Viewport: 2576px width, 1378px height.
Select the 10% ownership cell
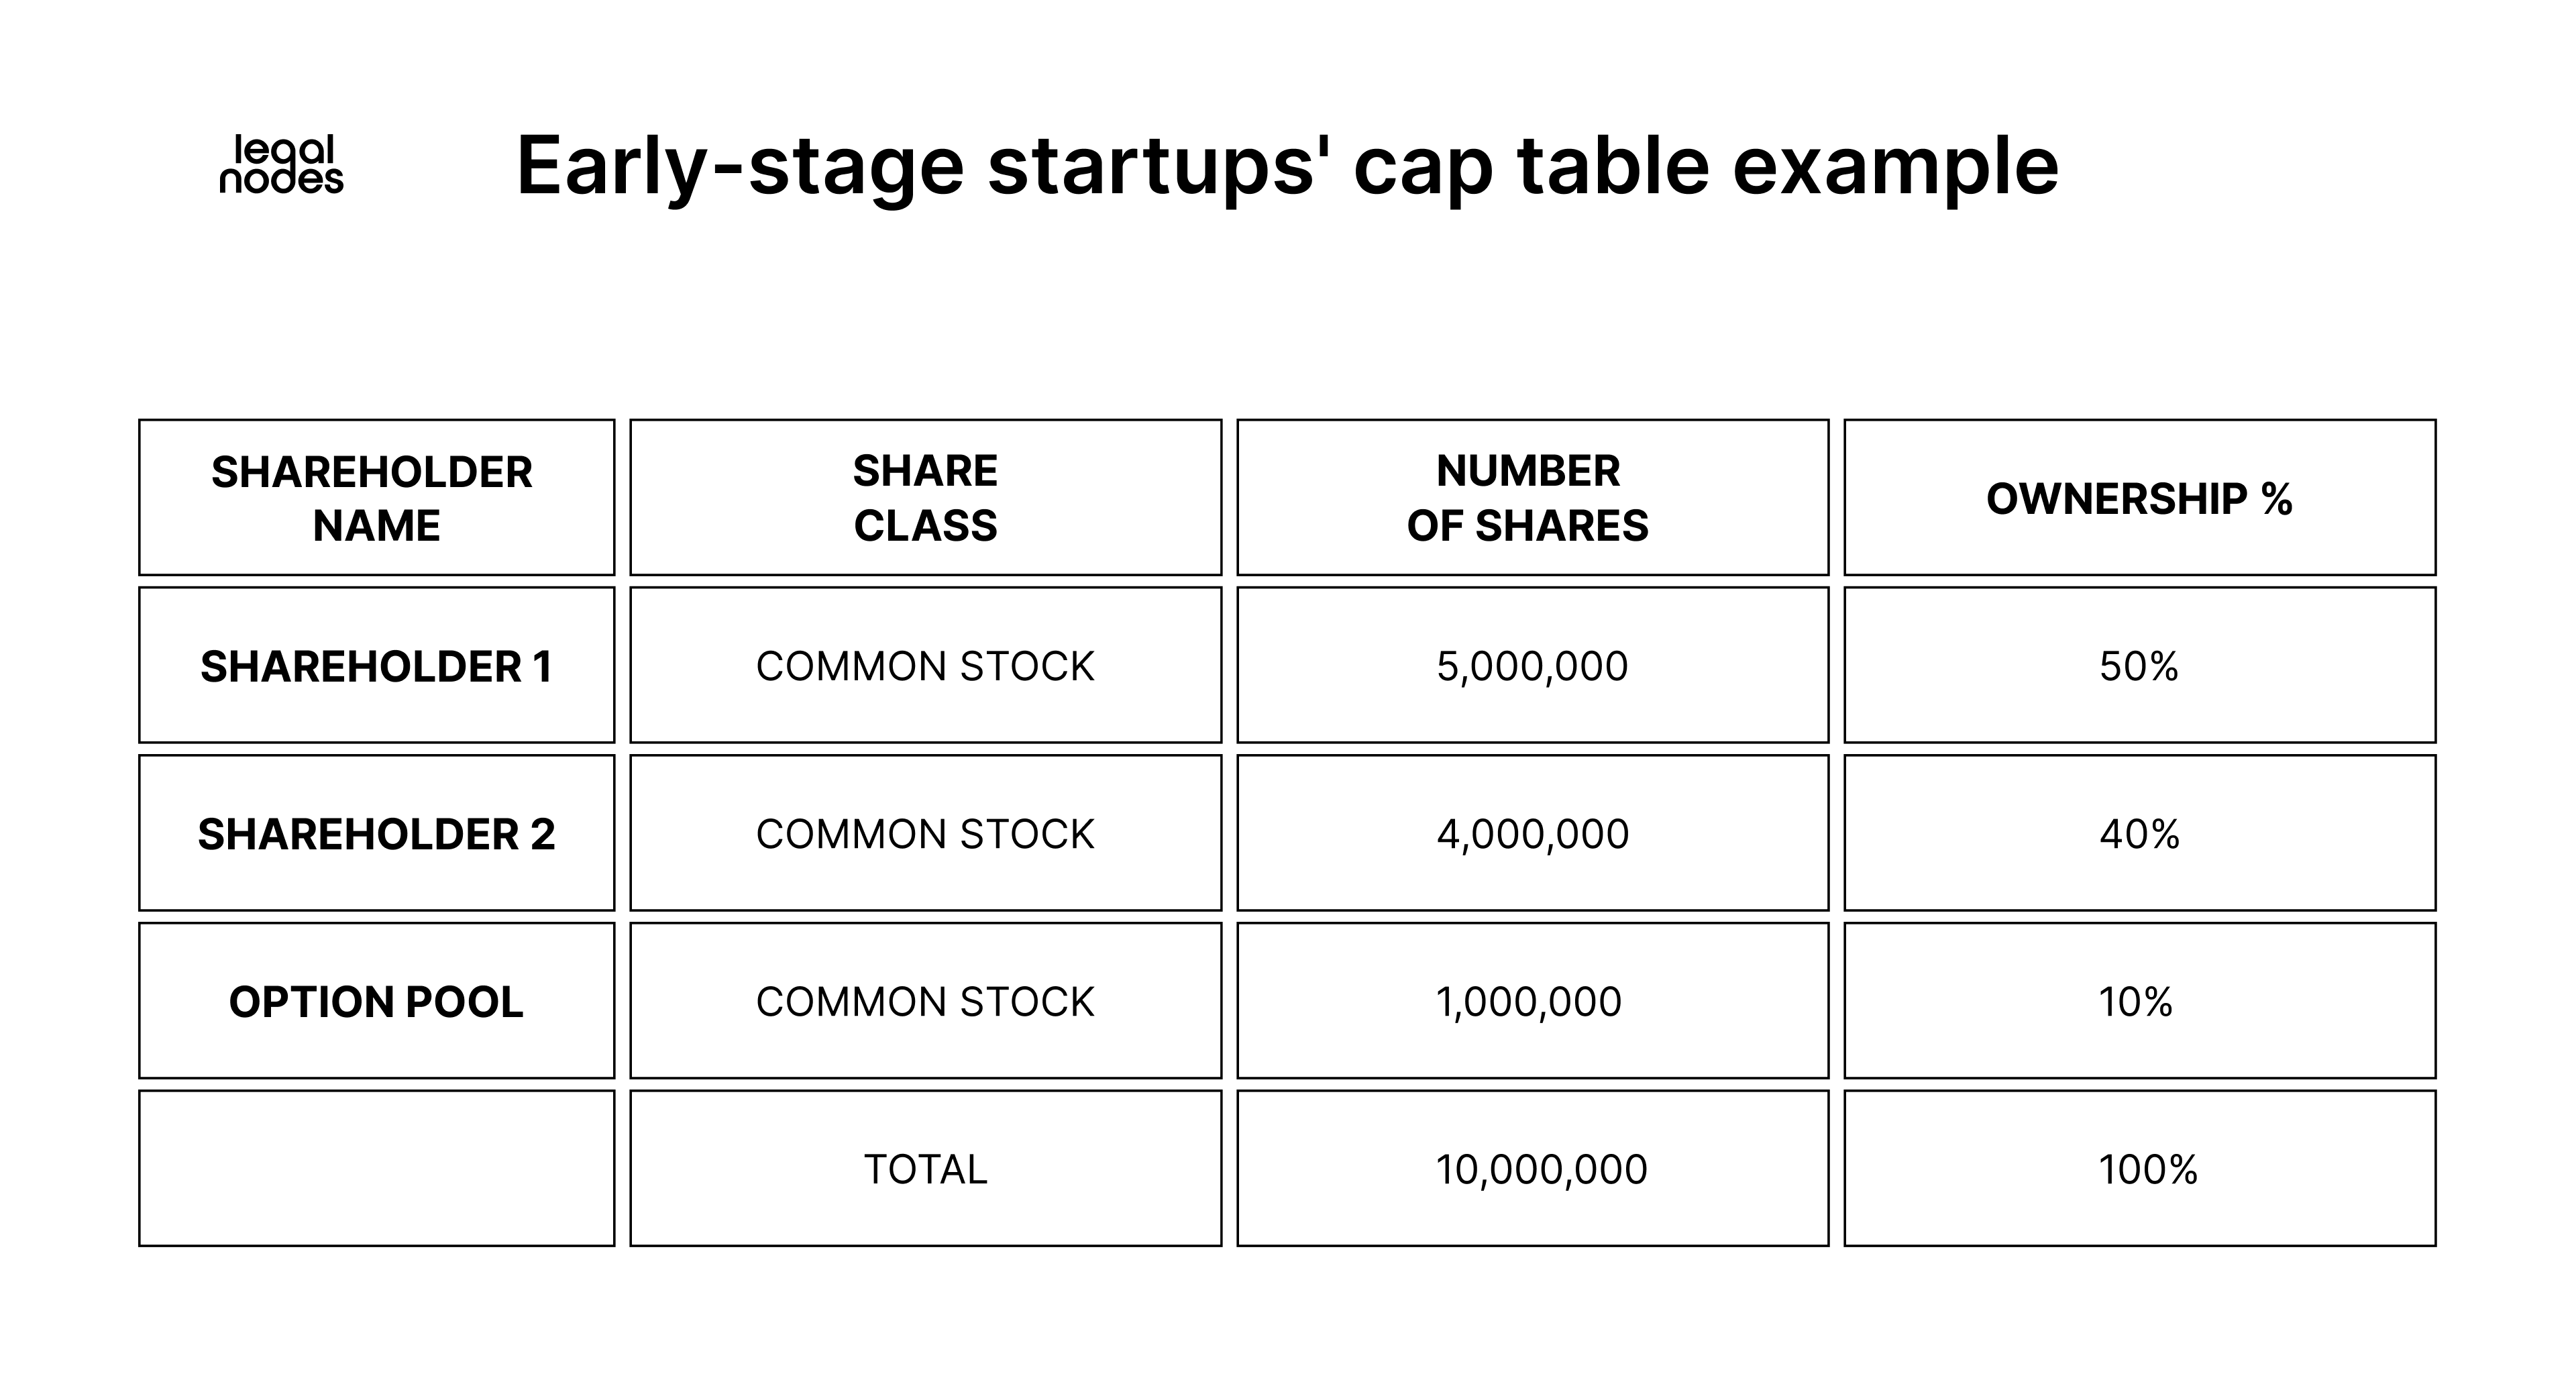2139,1002
